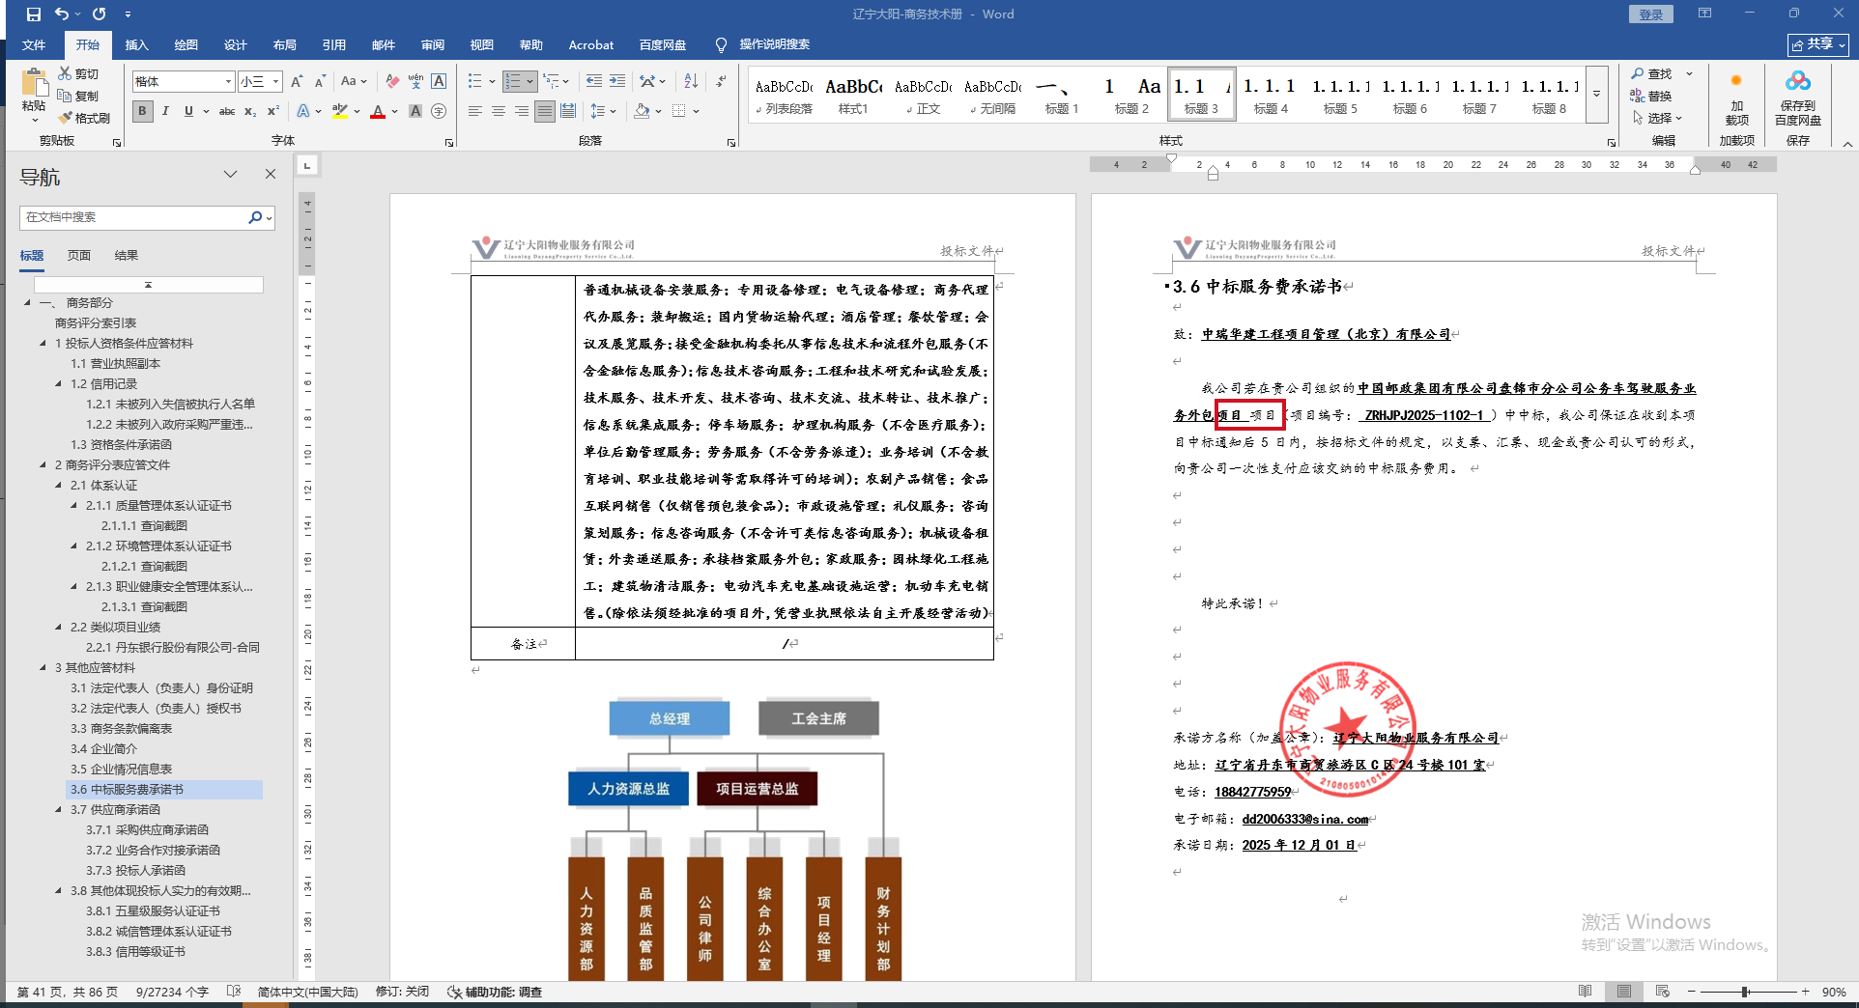This screenshot has width=1859, height=1008.
Task: Toggle superscript formatting
Action: click(x=273, y=111)
